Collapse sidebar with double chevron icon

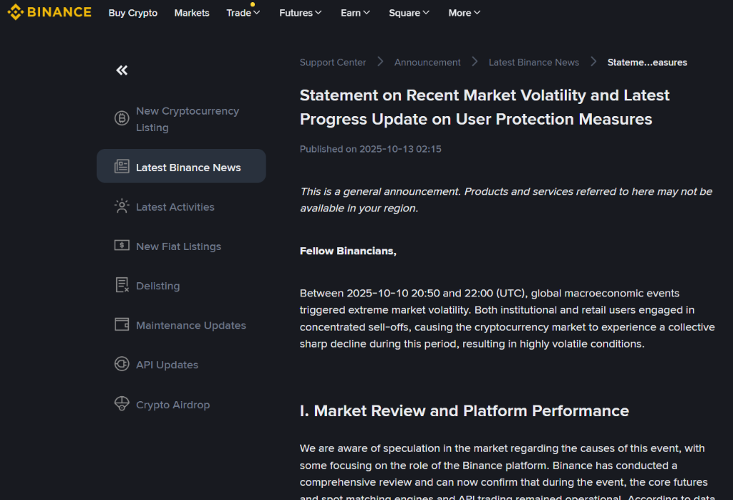(122, 70)
